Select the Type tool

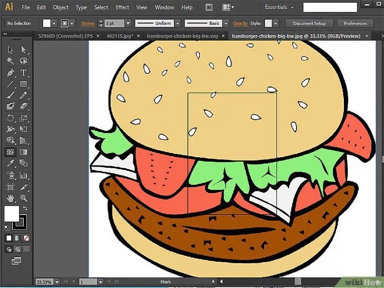point(24,73)
